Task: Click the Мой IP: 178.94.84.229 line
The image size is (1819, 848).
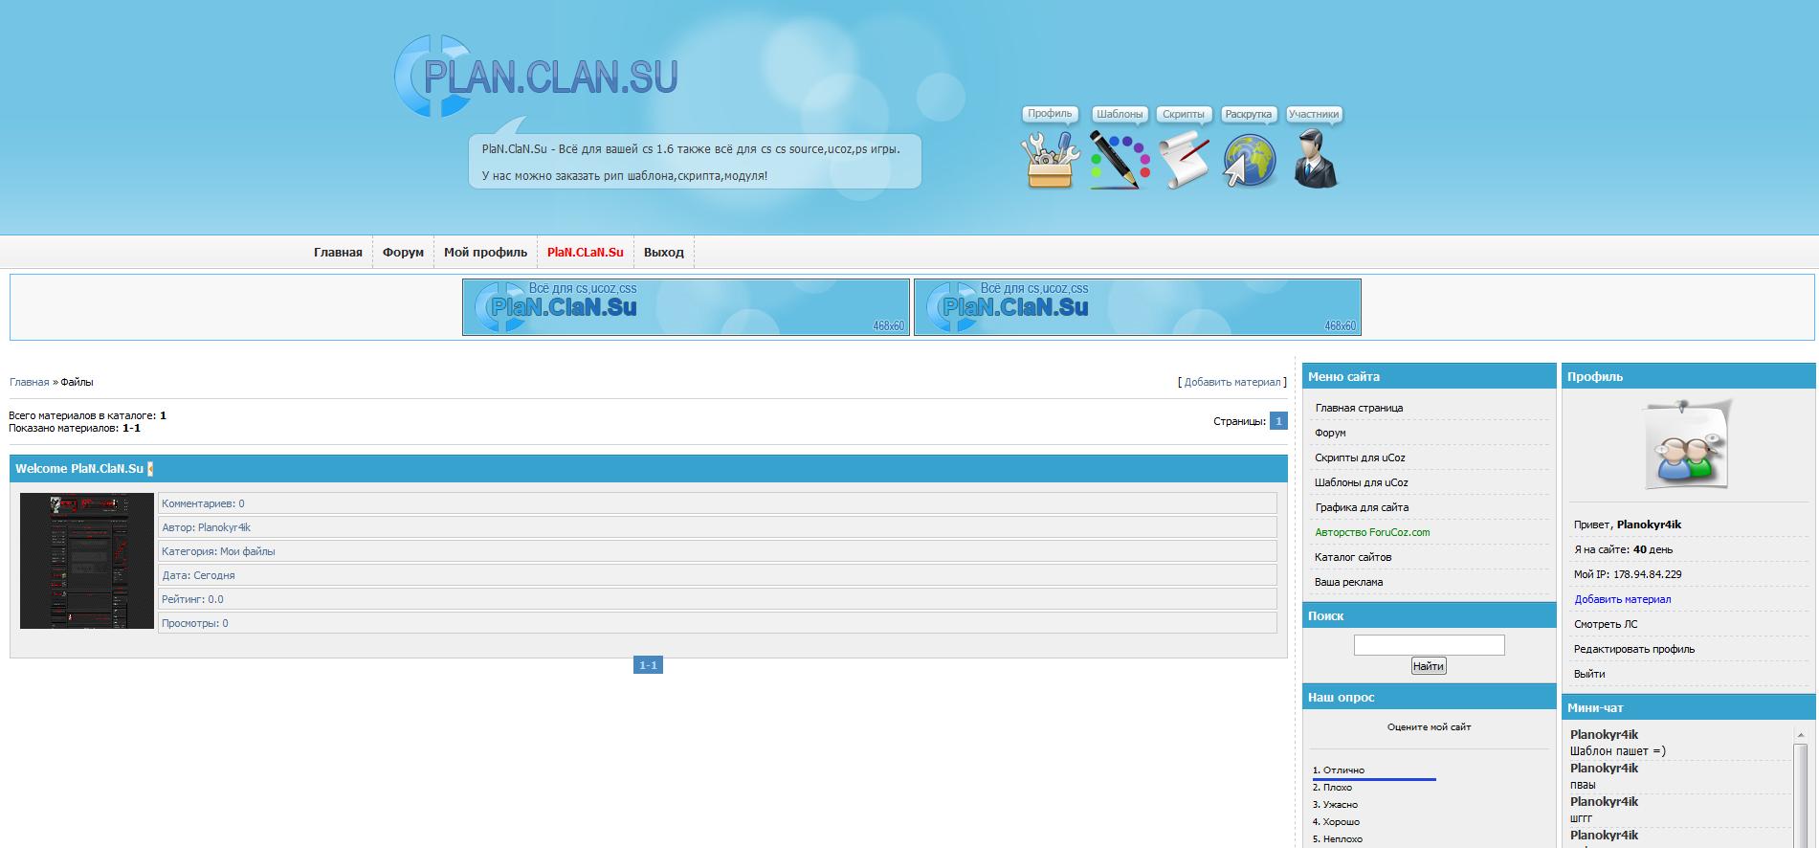Action: tap(1628, 574)
